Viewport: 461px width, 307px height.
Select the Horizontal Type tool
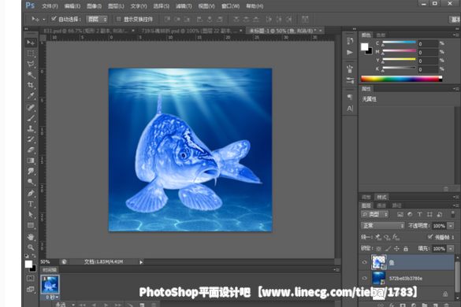click(31, 204)
